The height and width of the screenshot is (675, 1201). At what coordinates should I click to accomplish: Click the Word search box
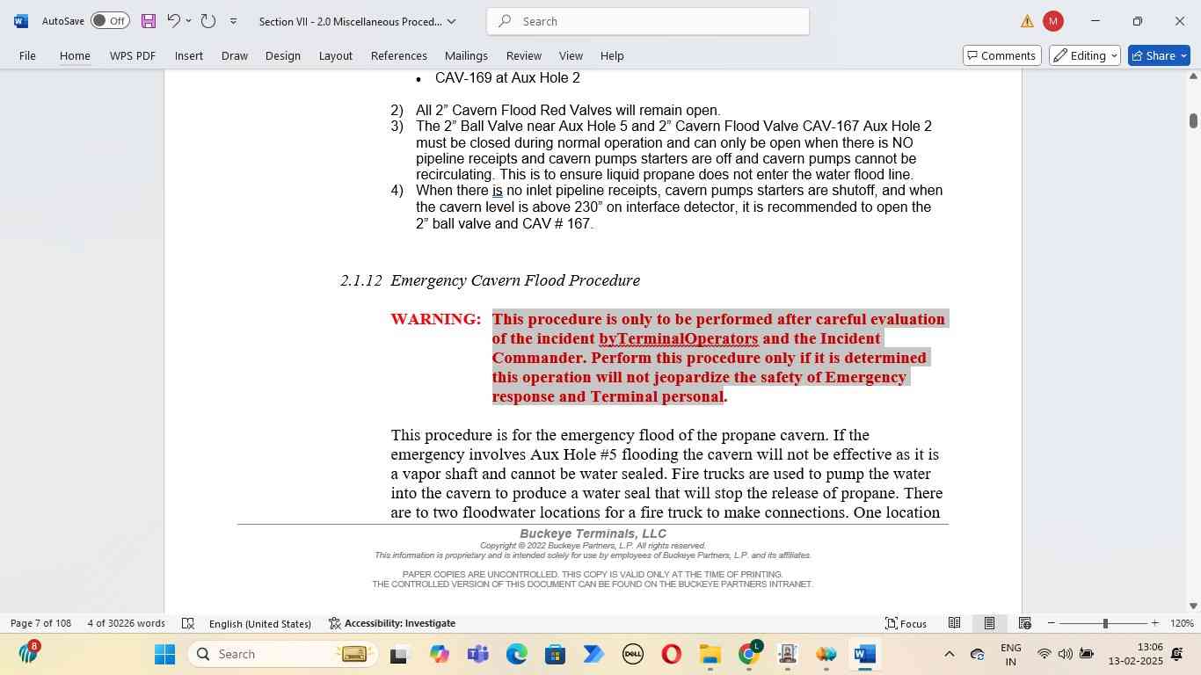[x=648, y=21]
